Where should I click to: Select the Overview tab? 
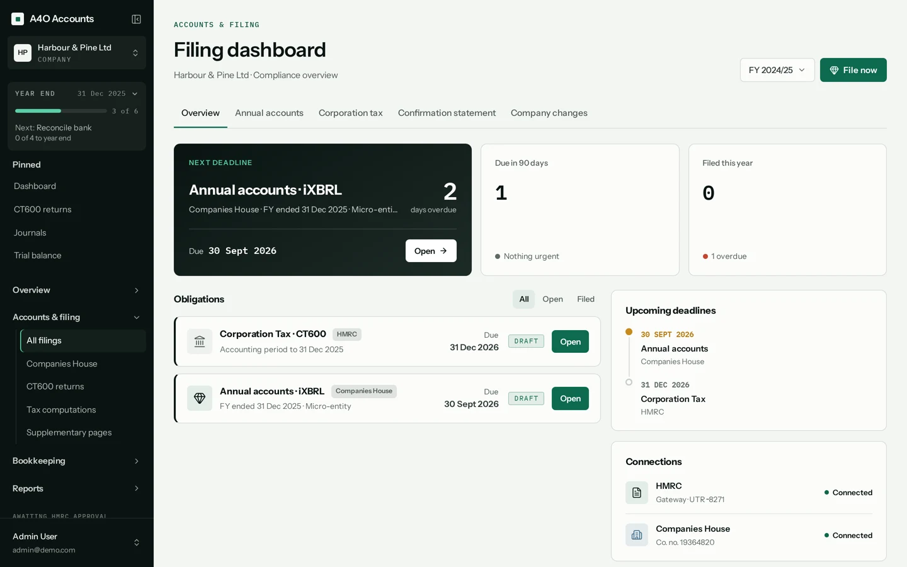(200, 113)
